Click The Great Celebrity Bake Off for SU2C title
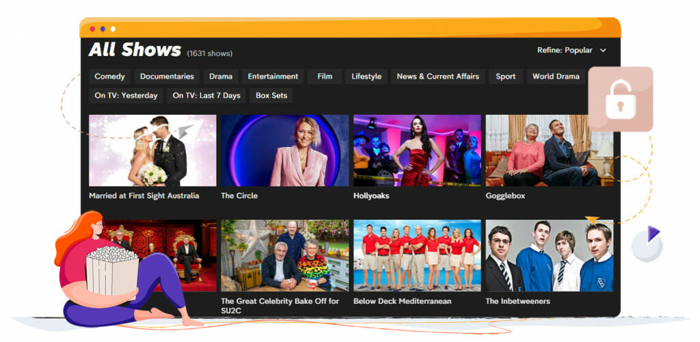Screen dimensions: 700x342 click(x=280, y=306)
